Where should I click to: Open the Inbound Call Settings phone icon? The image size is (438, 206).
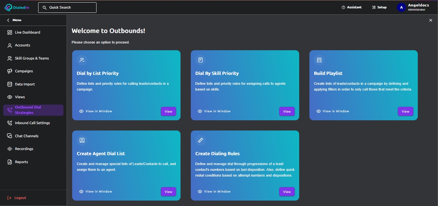pyautogui.click(x=10, y=123)
